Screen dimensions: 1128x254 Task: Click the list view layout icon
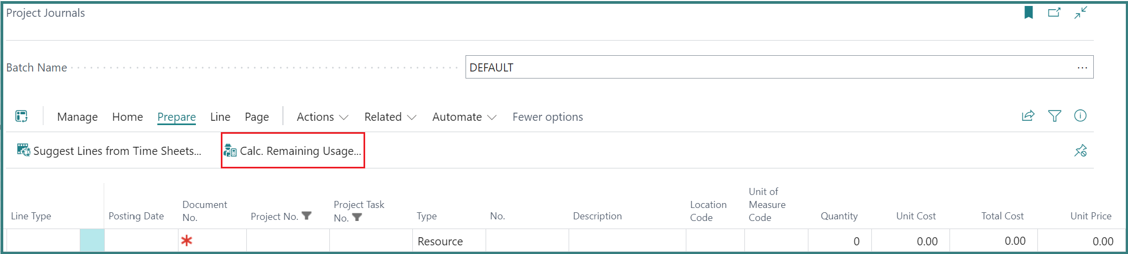(22, 116)
